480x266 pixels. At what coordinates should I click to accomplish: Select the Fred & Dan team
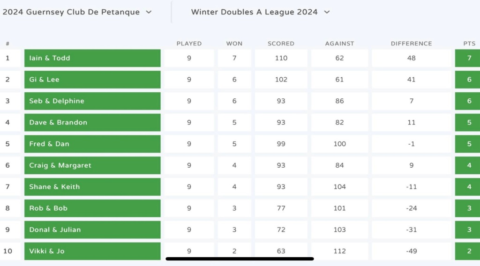pyautogui.click(x=92, y=144)
